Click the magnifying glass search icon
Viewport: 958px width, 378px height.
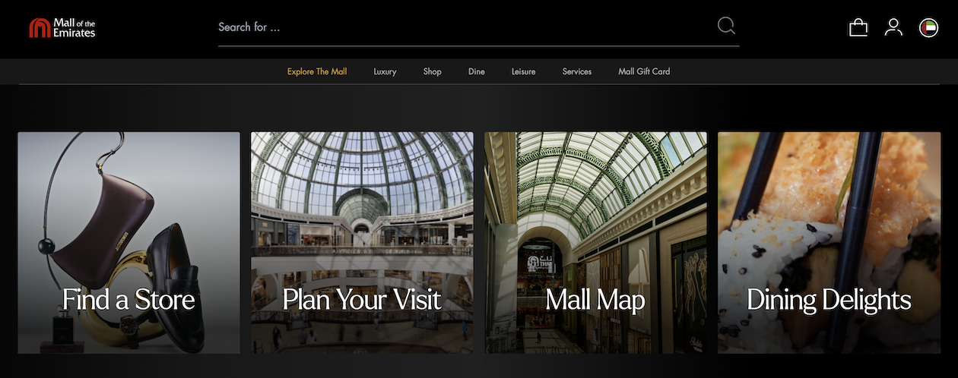click(726, 26)
